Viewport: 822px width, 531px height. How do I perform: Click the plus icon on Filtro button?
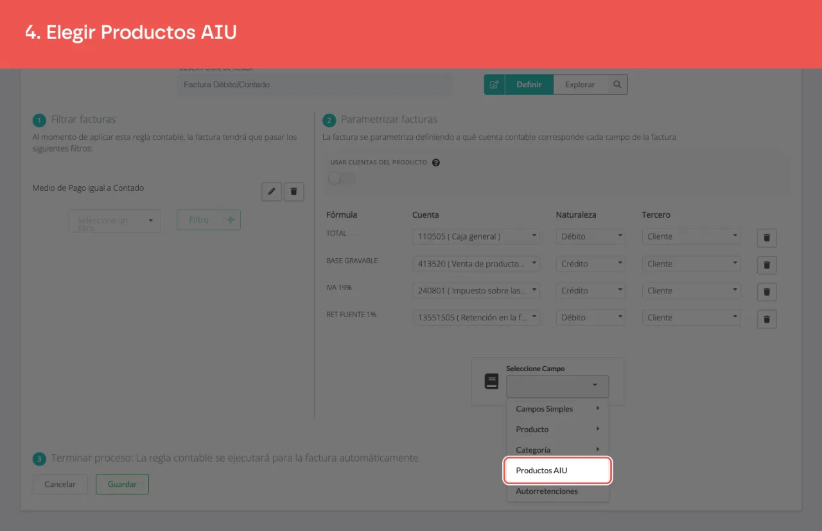tap(230, 220)
